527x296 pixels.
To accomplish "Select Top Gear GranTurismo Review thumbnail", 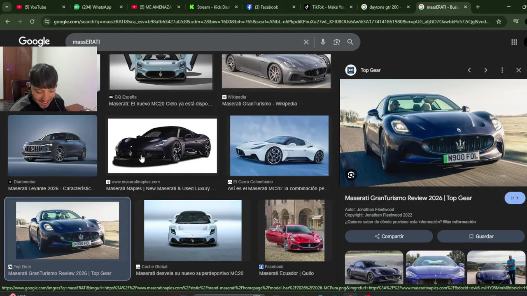I will (68, 230).
